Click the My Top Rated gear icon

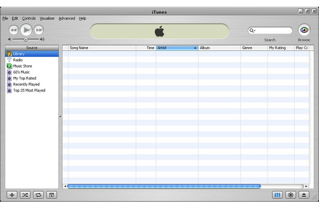(9, 78)
